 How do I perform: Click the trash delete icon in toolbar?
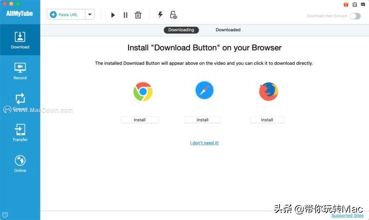pyautogui.click(x=138, y=15)
